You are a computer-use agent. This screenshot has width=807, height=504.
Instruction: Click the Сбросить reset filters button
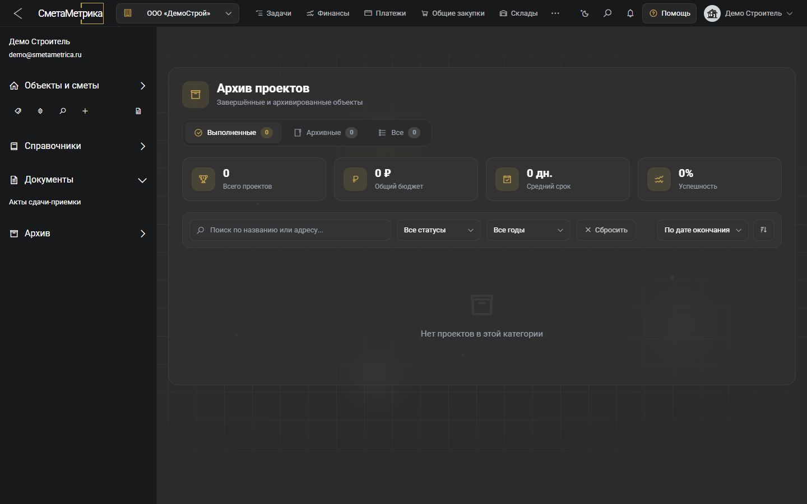[x=606, y=230]
